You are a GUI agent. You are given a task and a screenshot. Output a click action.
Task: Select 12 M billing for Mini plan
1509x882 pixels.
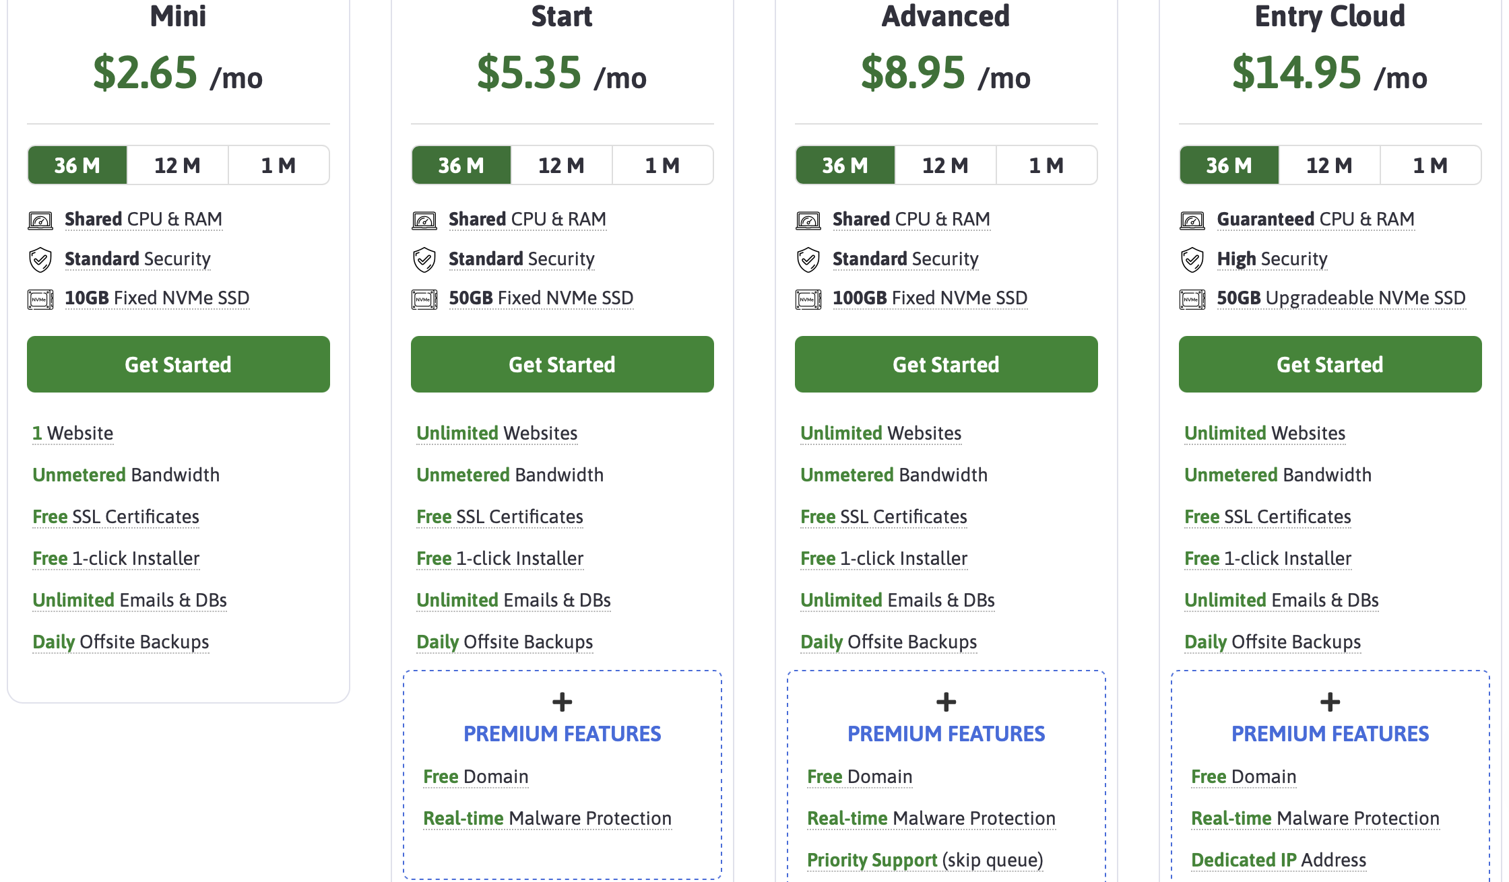pos(178,166)
